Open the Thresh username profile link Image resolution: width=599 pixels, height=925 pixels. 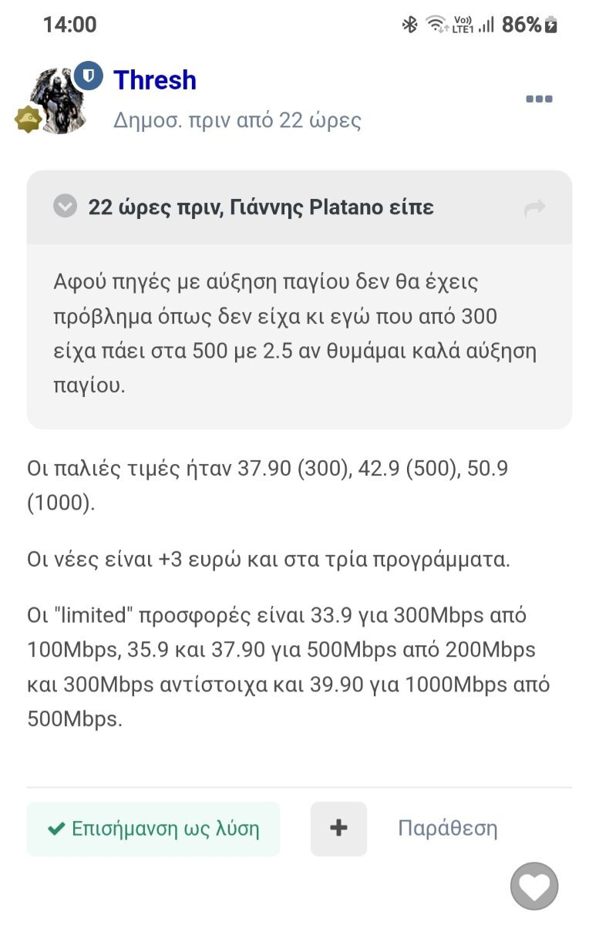click(155, 80)
